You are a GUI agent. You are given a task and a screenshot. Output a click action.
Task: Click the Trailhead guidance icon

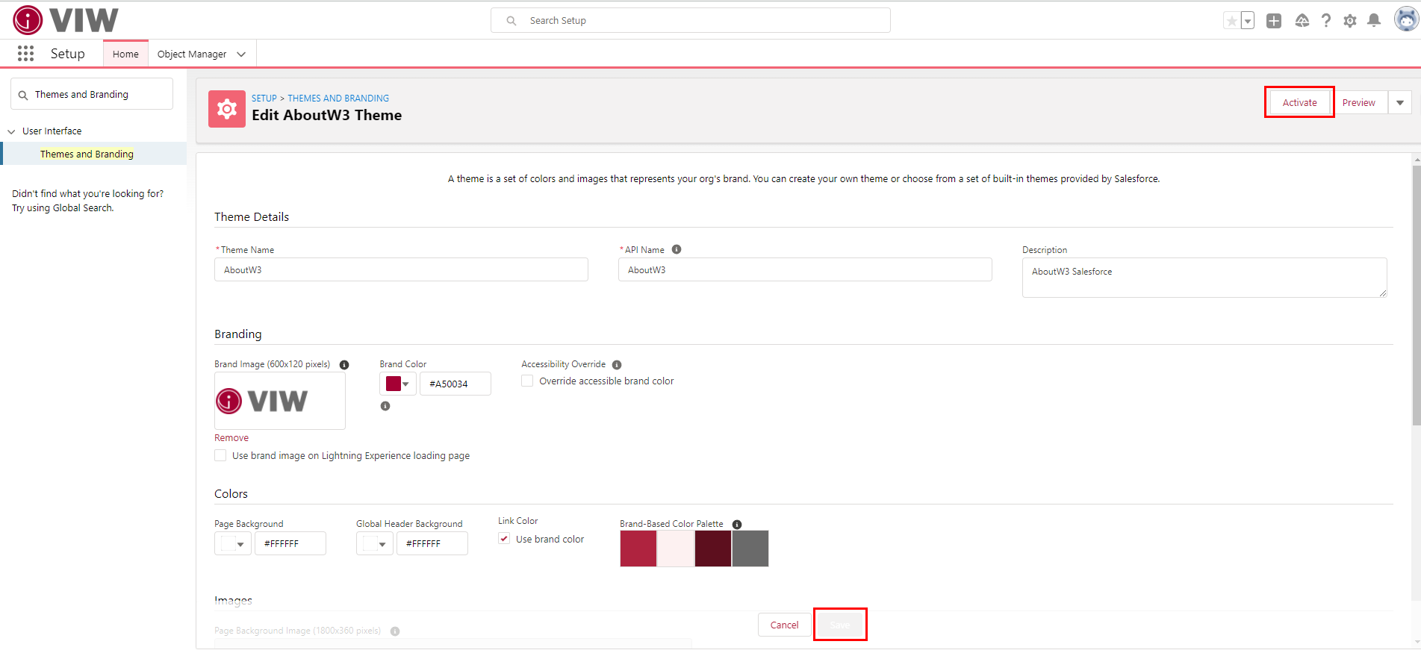(x=1302, y=21)
